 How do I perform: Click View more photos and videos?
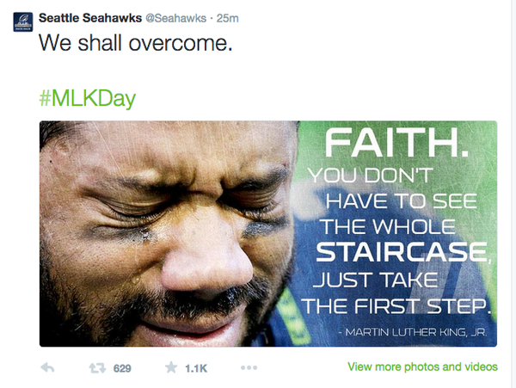coord(422,367)
